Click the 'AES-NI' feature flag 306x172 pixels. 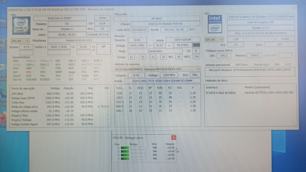tap(17, 80)
